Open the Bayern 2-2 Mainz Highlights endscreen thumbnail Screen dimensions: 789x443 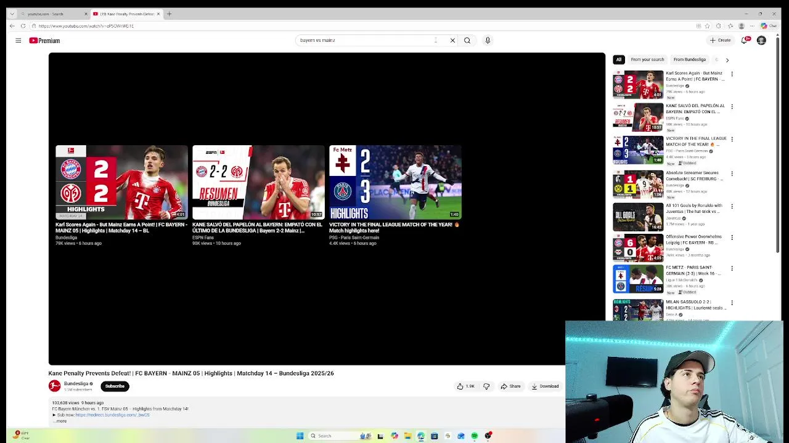coord(121,182)
